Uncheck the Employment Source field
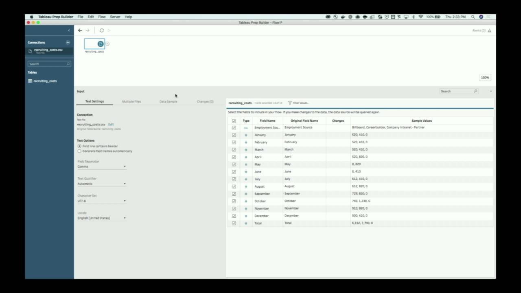Image resolution: width=521 pixels, height=293 pixels. pyautogui.click(x=234, y=128)
